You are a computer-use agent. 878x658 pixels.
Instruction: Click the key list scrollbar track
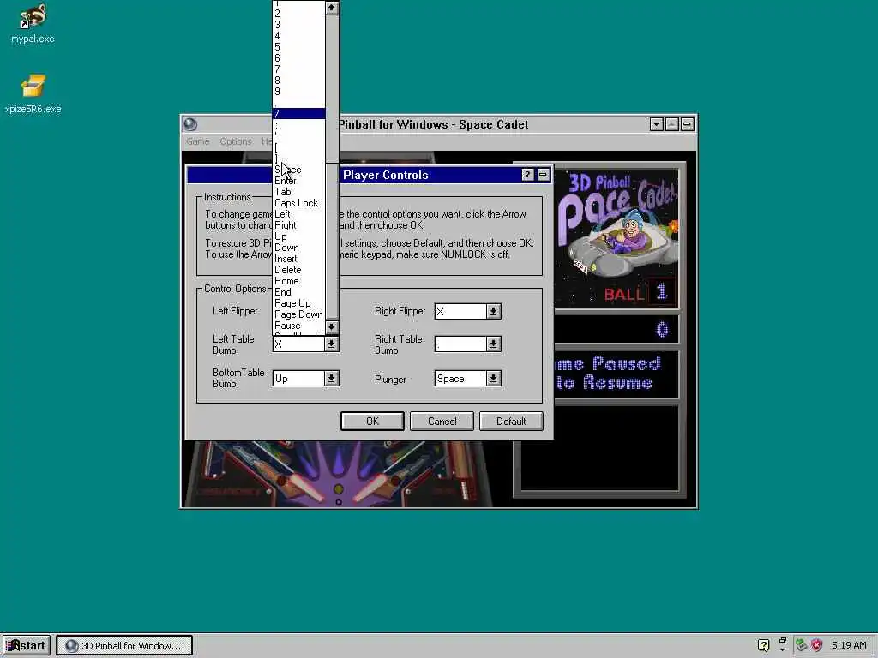pyautogui.click(x=332, y=89)
